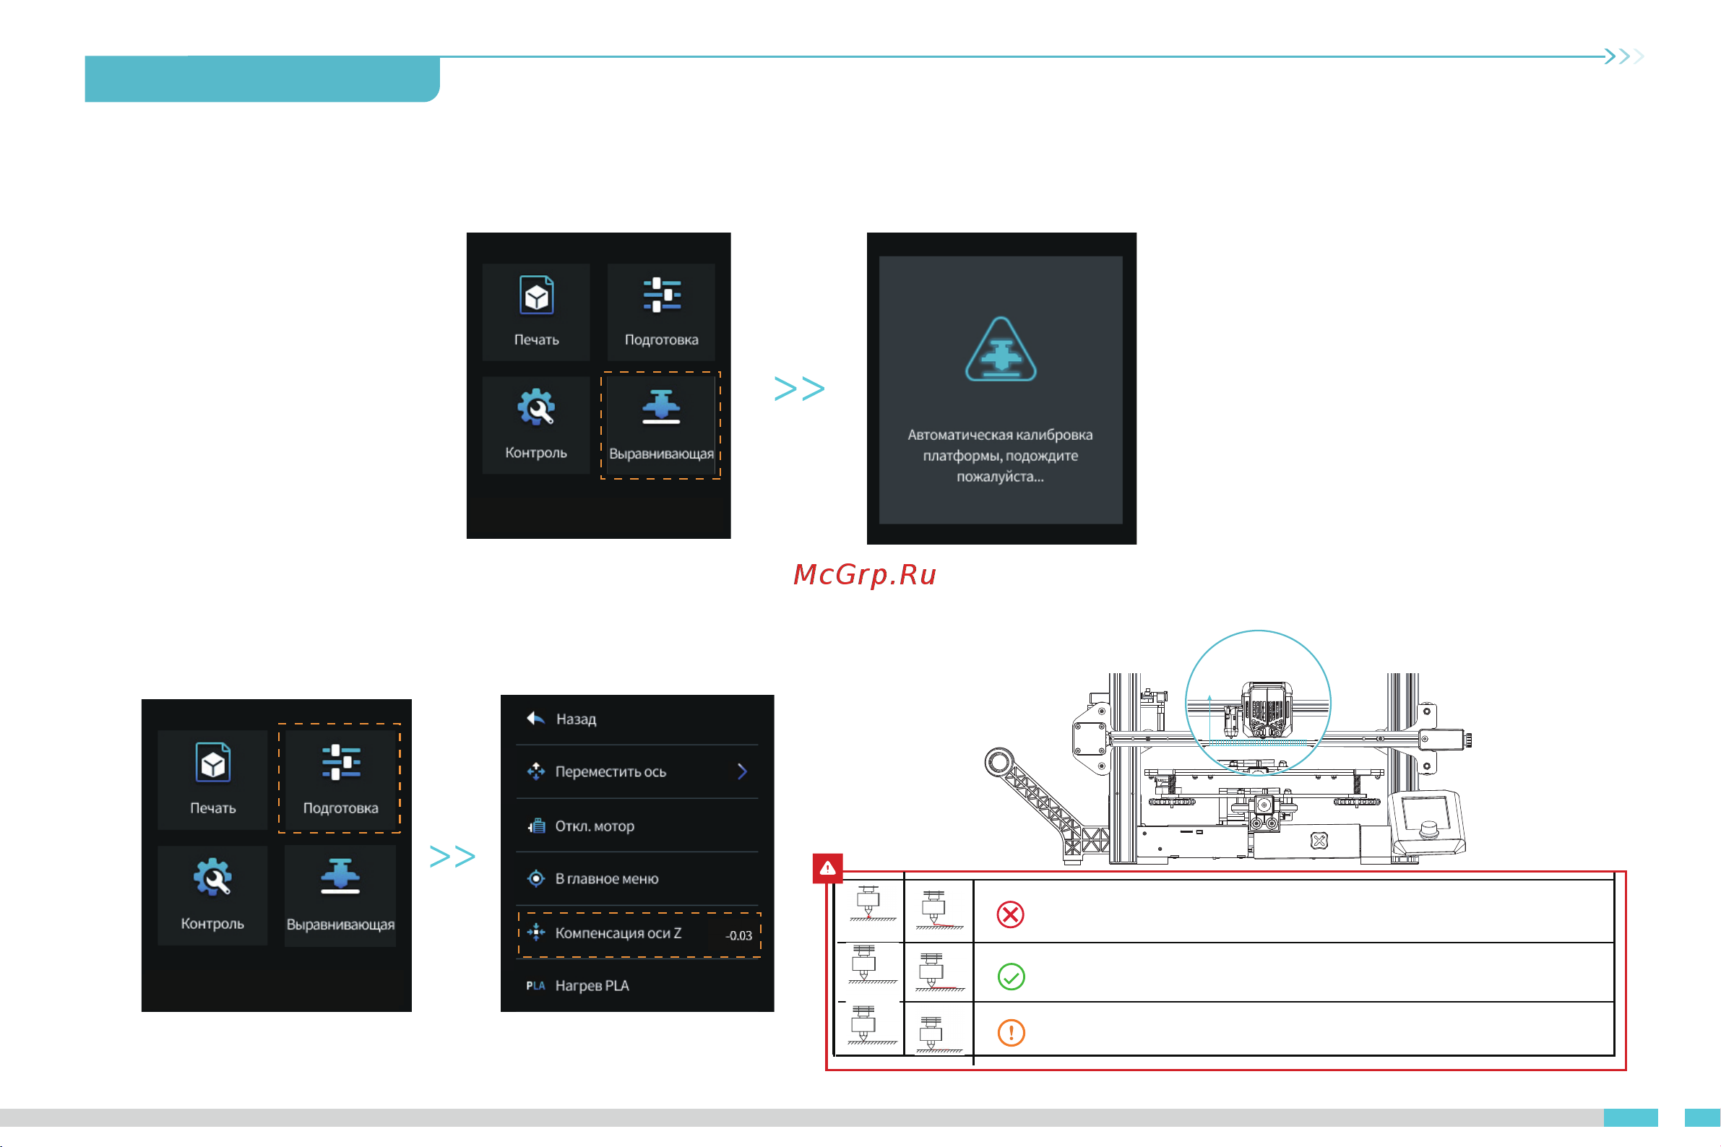The image size is (1721, 1147).
Task: Click the red warning triangle icon by the table
Action: tap(827, 868)
